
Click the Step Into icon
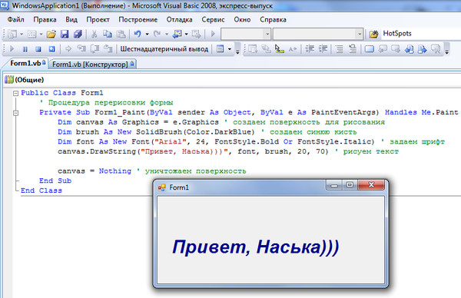tap(81, 49)
